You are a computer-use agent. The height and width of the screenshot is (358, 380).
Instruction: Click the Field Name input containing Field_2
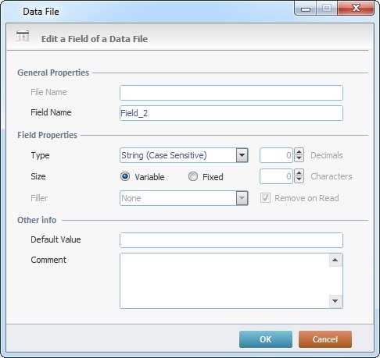point(231,113)
